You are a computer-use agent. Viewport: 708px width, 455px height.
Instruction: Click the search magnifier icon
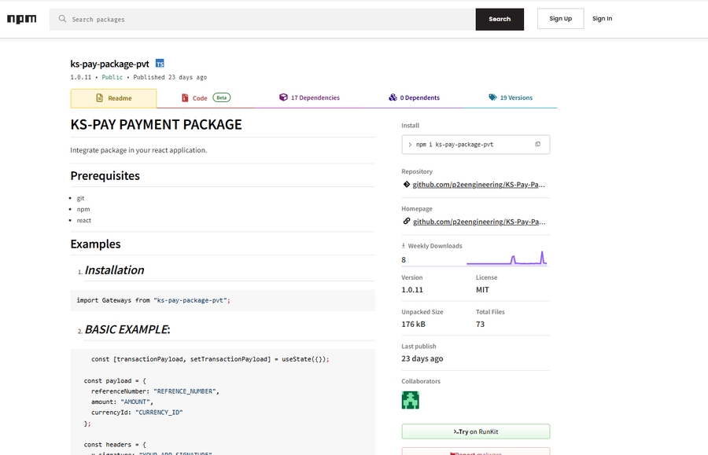pos(62,19)
